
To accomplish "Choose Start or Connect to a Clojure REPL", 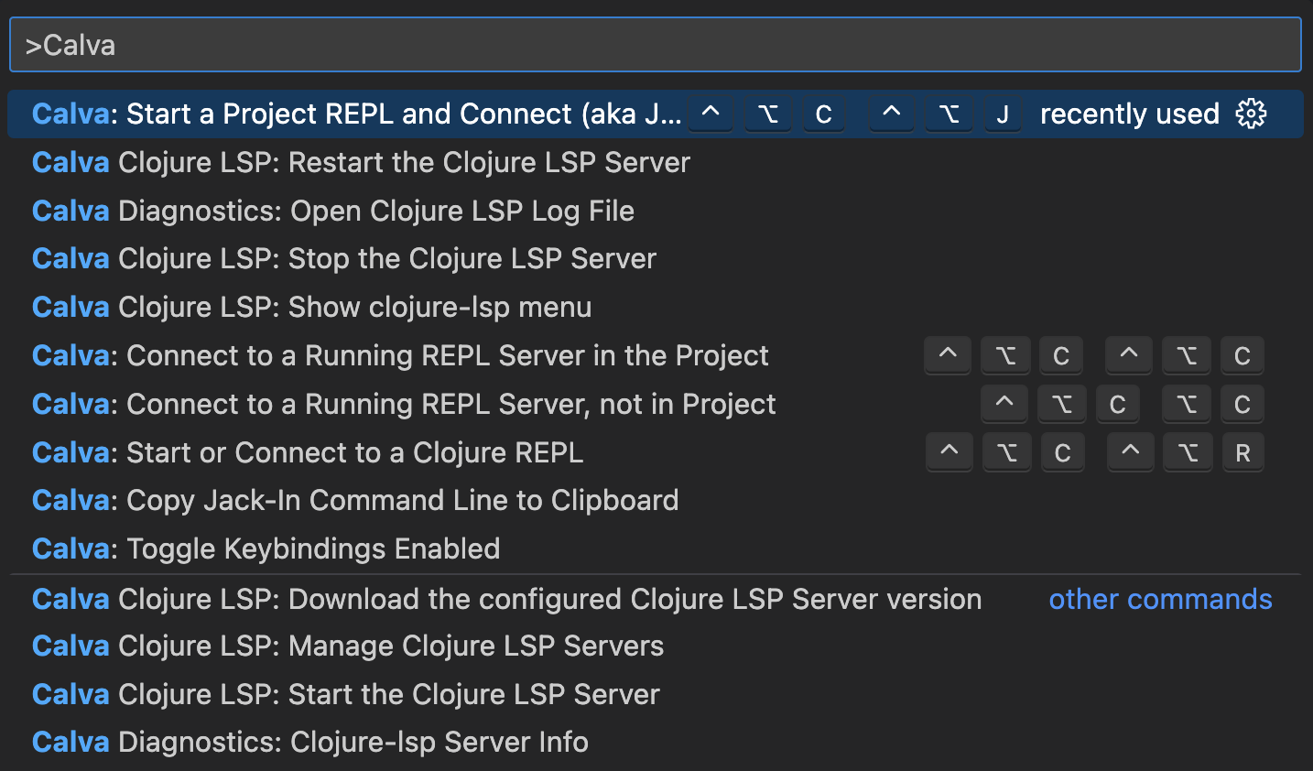I will [x=656, y=452].
